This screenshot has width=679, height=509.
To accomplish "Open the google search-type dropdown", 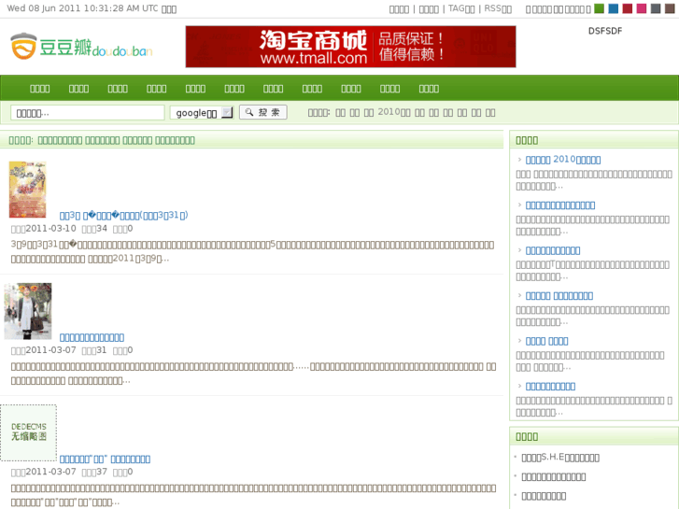I will click(202, 113).
